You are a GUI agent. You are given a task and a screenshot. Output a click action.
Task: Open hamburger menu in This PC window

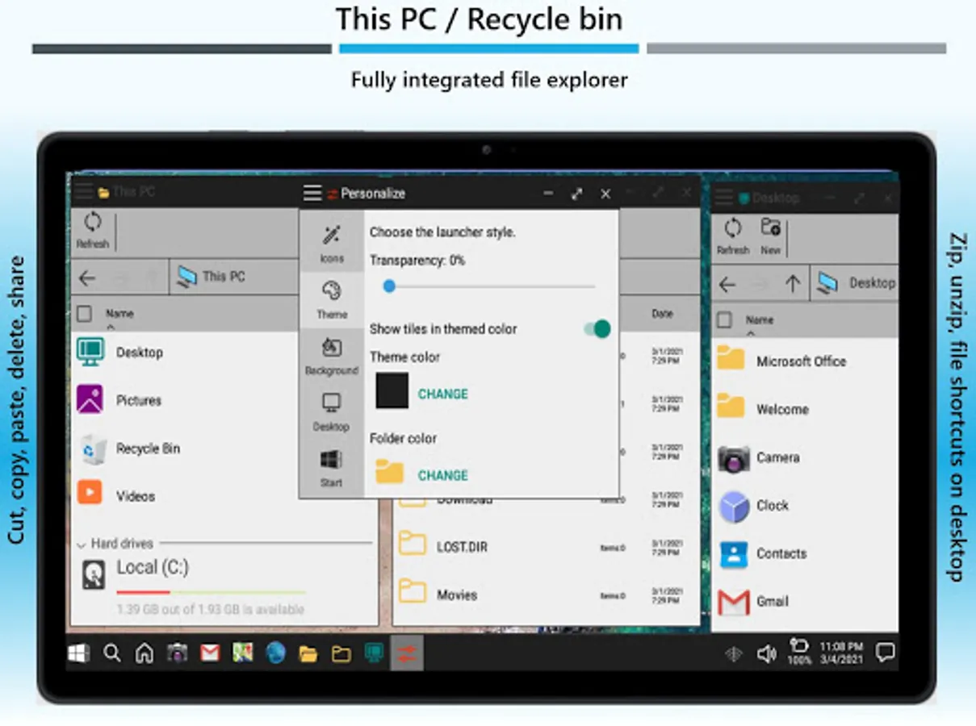click(x=84, y=192)
